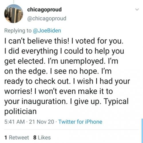Click the 21 Nov 20 date
This screenshot has width=143, height=143.
pyautogui.click(x=41, y=122)
